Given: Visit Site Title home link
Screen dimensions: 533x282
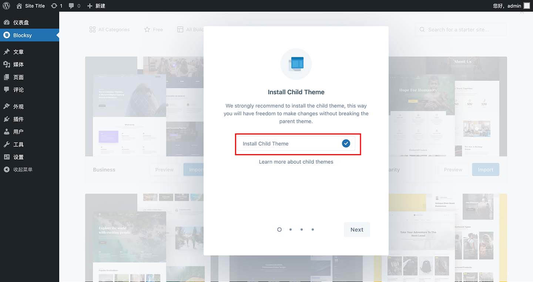Looking at the screenshot, I should pos(31,6).
